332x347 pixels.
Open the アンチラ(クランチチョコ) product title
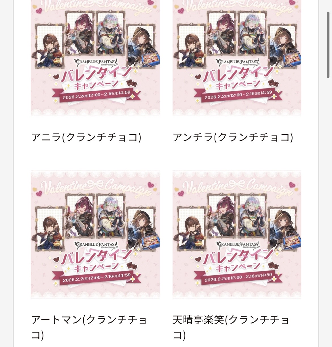(x=233, y=137)
